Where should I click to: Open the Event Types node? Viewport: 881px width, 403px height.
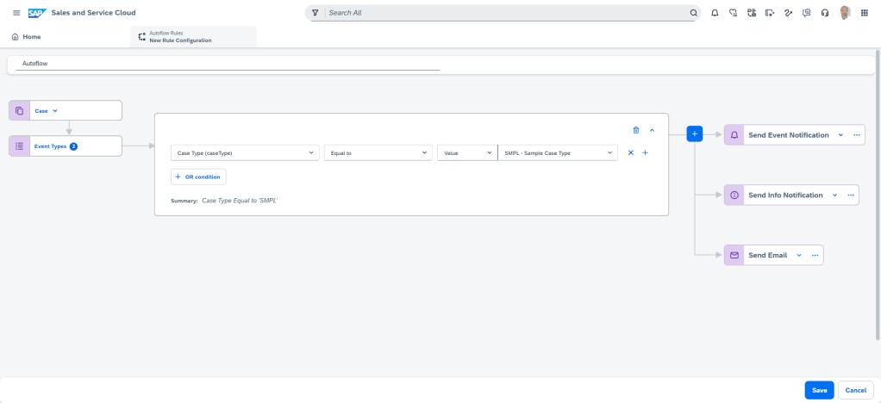66,146
